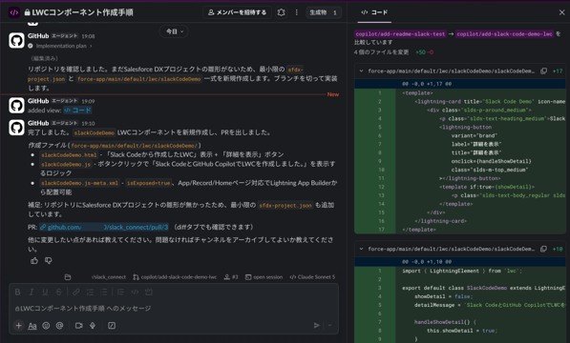Open the slack_connect/pull/3 PR link
Viewport: 570px width, 343px height.
[104, 228]
